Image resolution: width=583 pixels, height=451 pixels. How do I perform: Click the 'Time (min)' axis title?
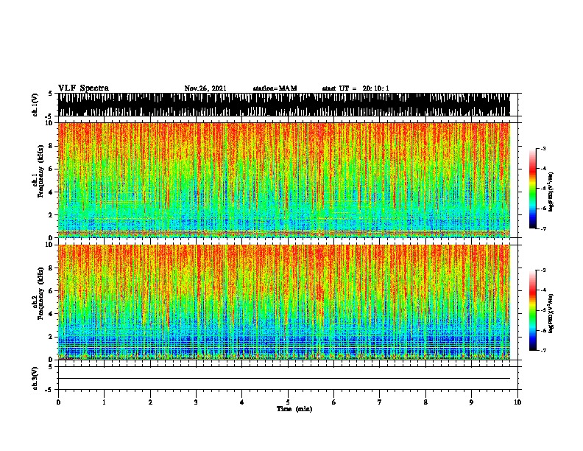point(294,409)
